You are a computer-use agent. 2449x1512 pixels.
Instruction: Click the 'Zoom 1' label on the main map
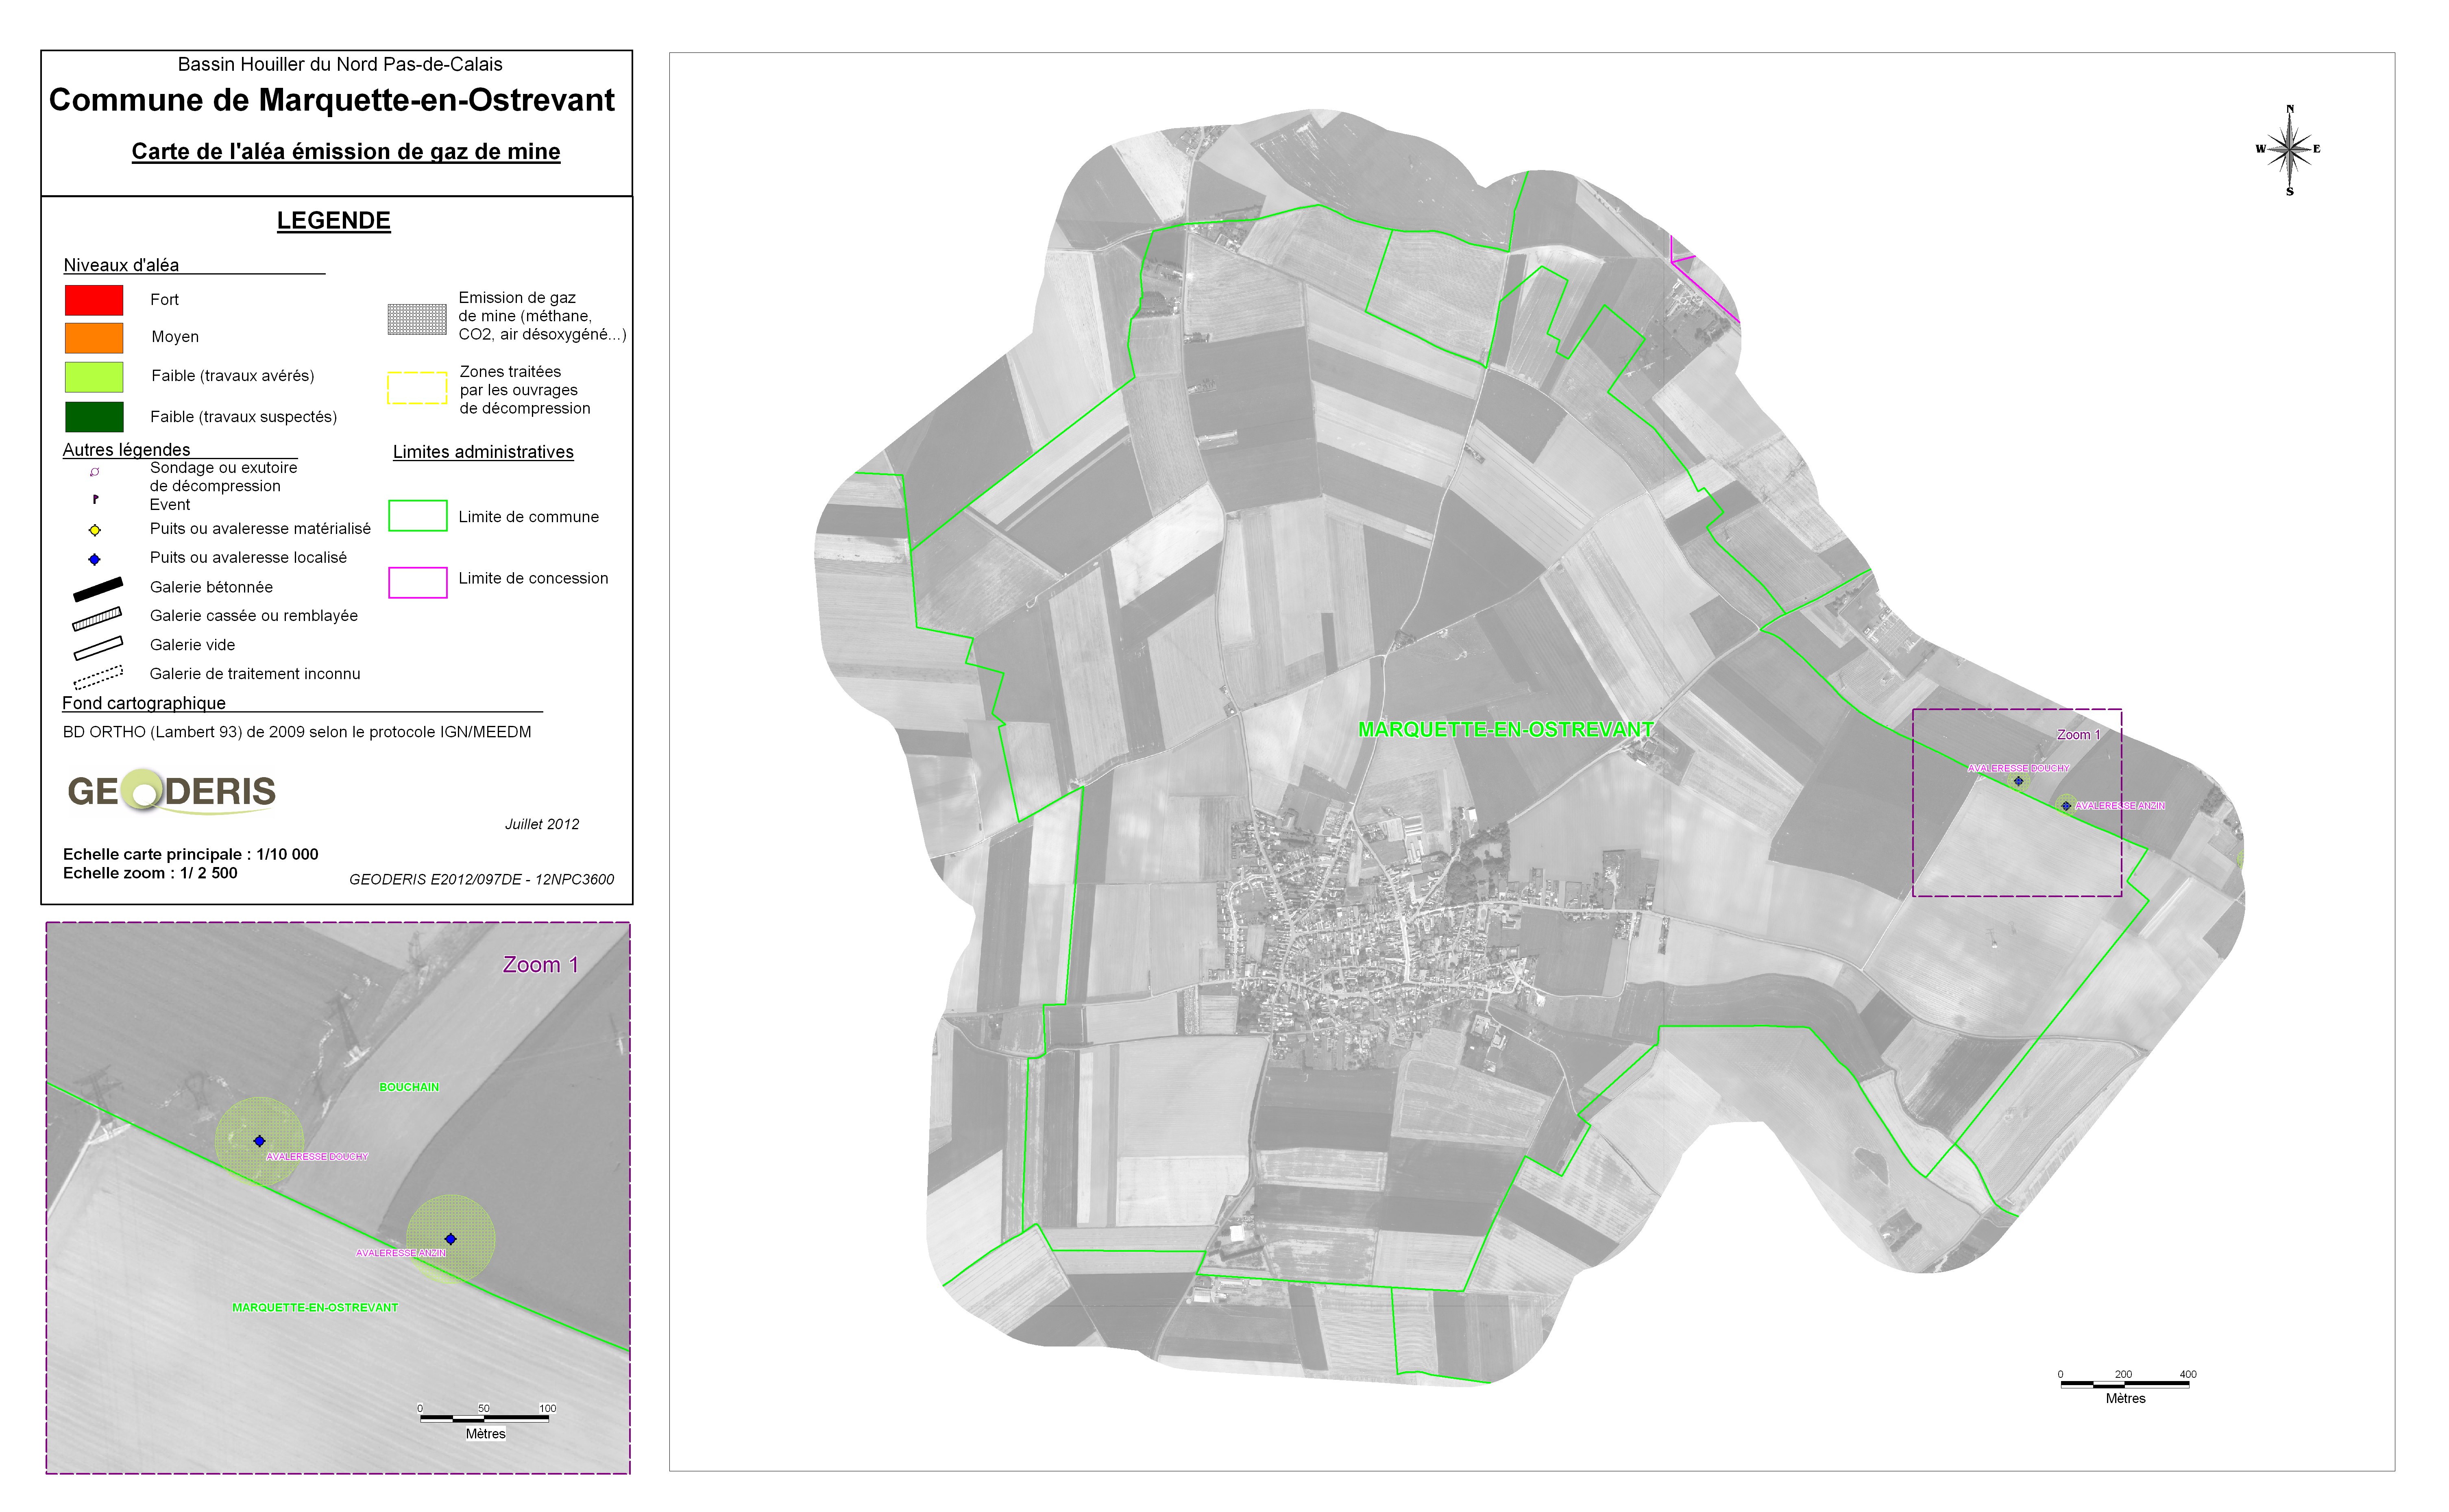(x=2078, y=734)
